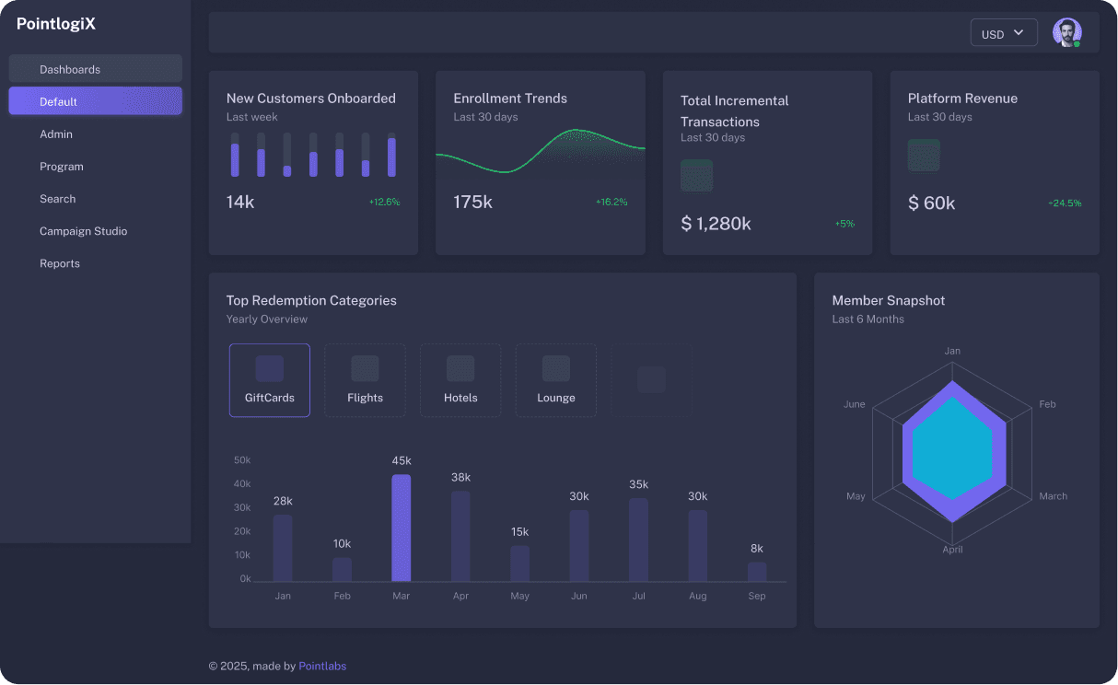Click the +5% change indicator

[x=844, y=223]
